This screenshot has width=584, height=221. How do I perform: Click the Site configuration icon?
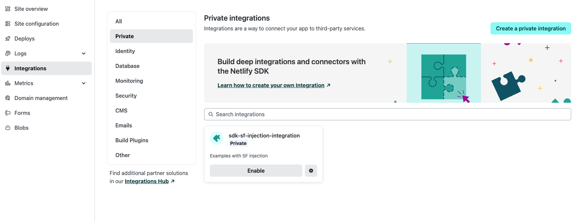click(8, 24)
